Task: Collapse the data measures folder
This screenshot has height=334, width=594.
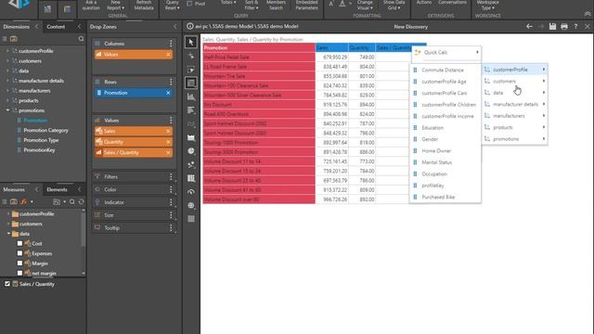Action: click(8, 234)
